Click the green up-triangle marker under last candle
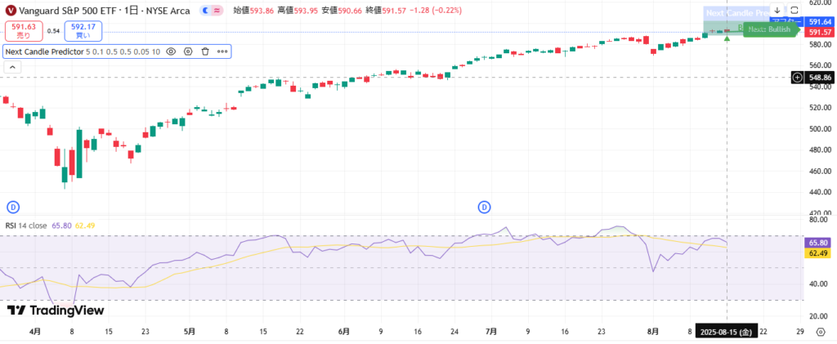Viewport: 837px width, 344px height. click(727, 38)
